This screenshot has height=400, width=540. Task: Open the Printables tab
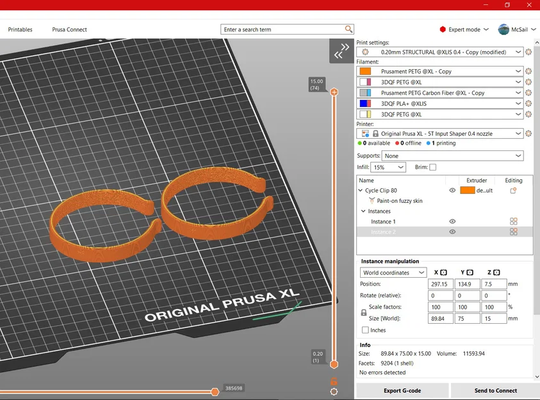[x=20, y=29]
